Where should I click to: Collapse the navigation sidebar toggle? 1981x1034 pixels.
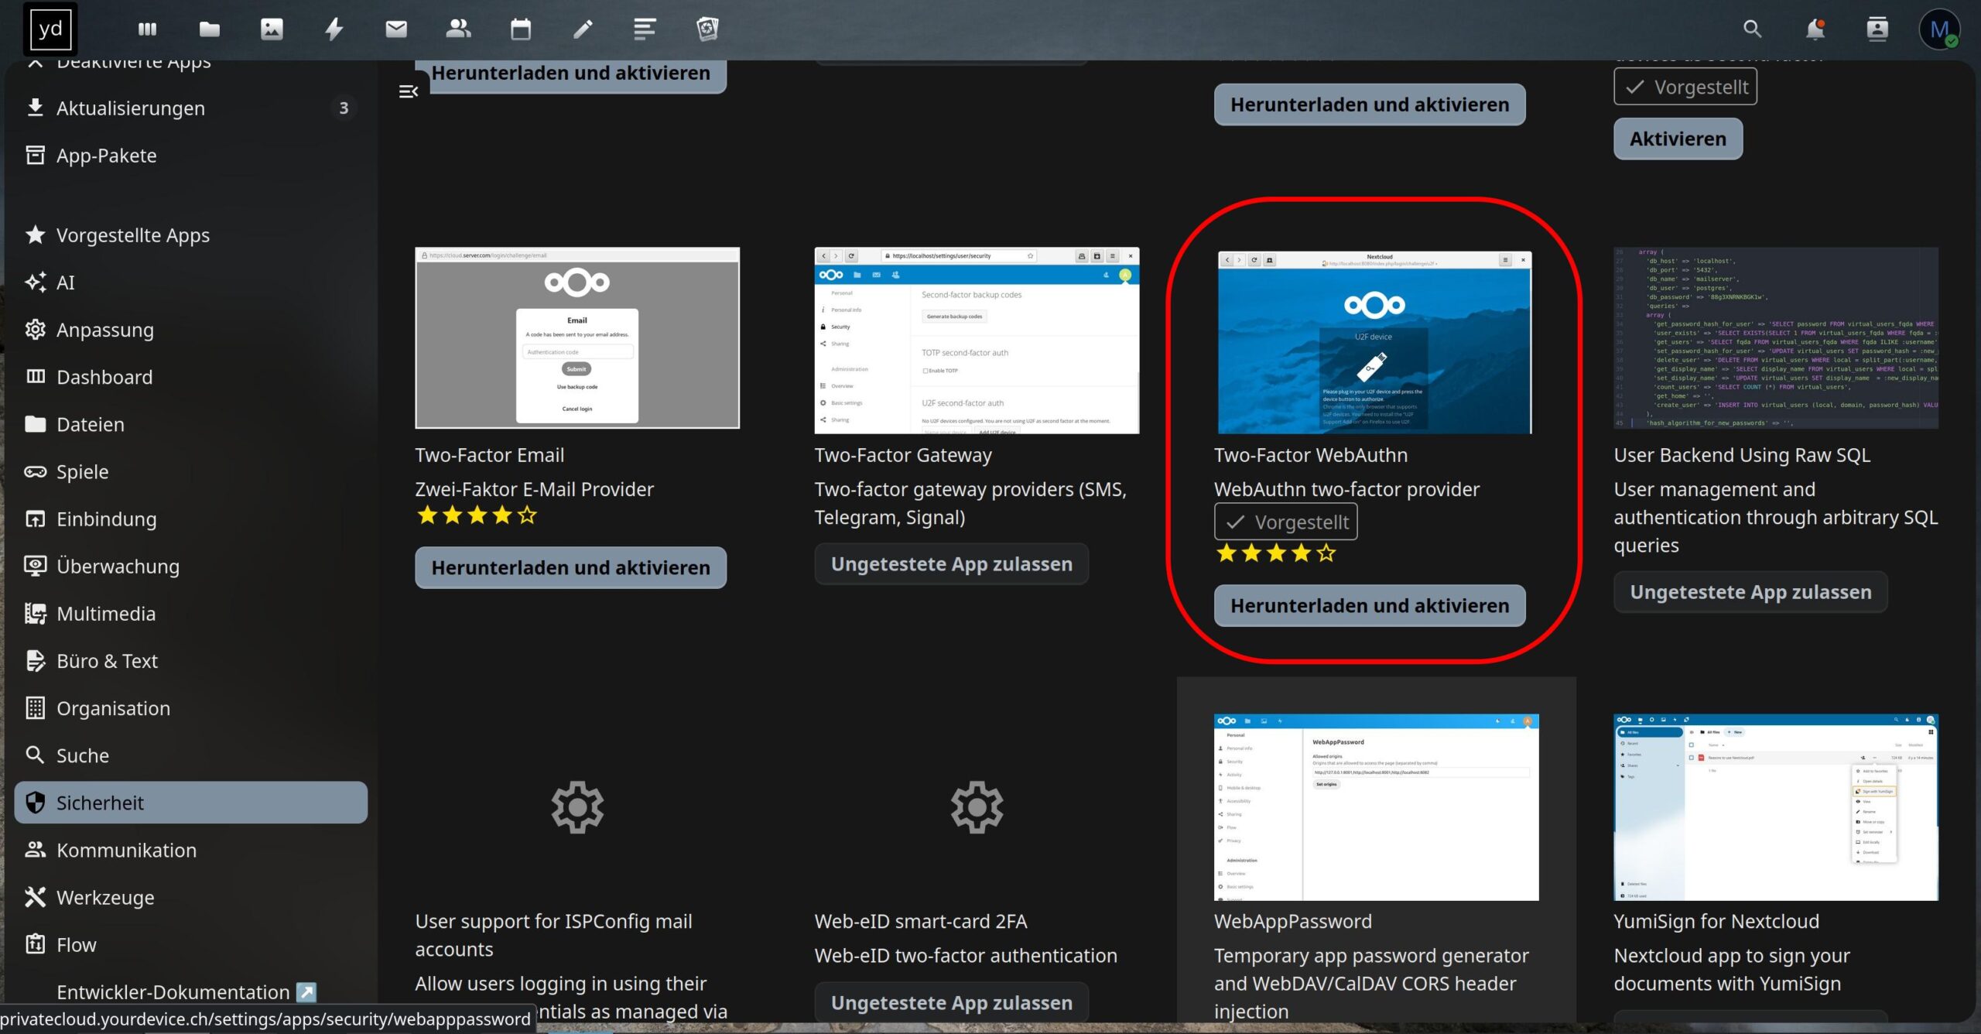pyautogui.click(x=408, y=92)
